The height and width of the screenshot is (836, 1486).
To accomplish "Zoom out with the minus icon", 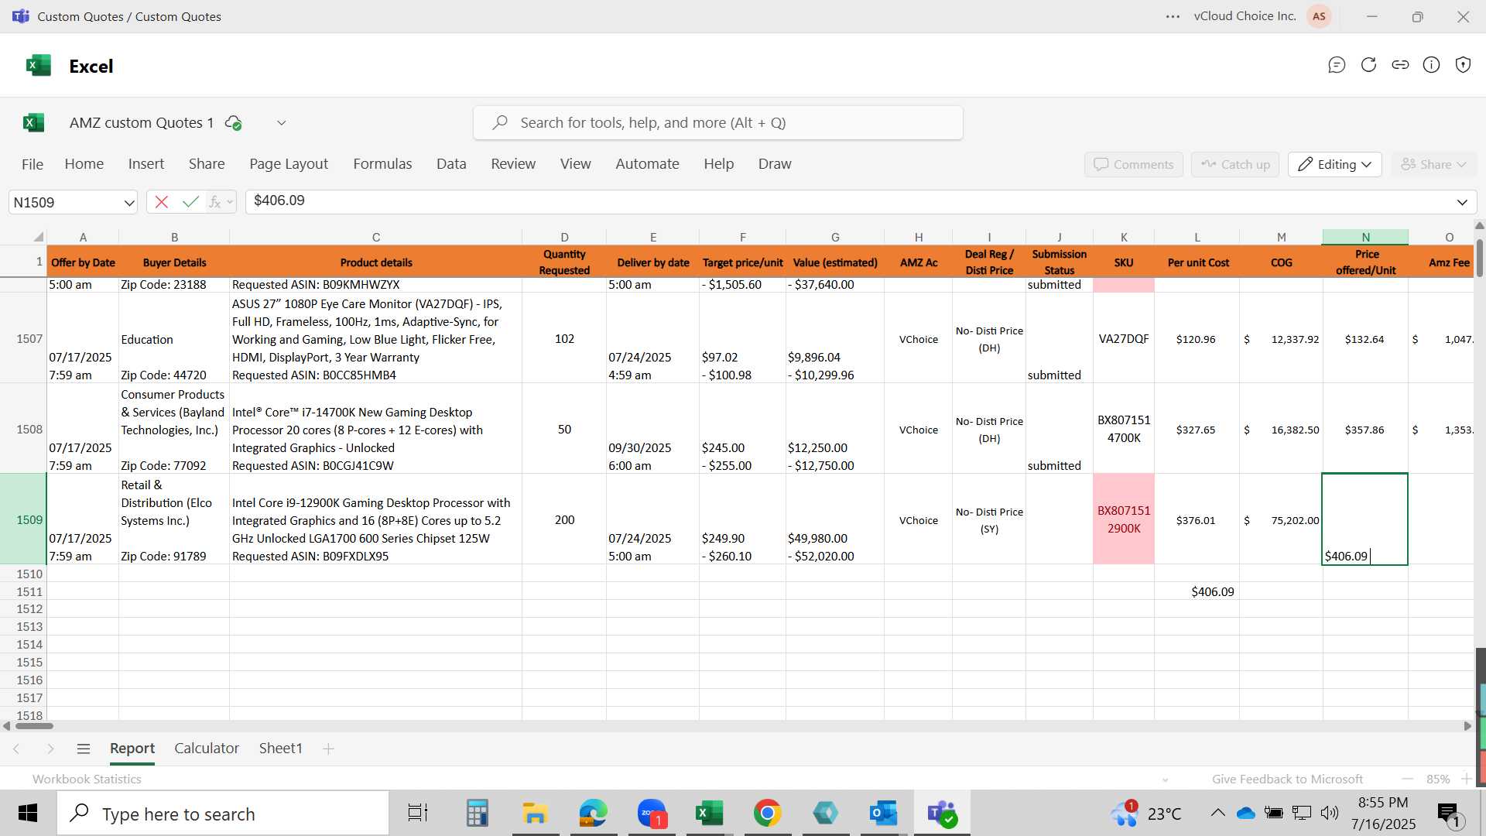I will pos(1407,779).
